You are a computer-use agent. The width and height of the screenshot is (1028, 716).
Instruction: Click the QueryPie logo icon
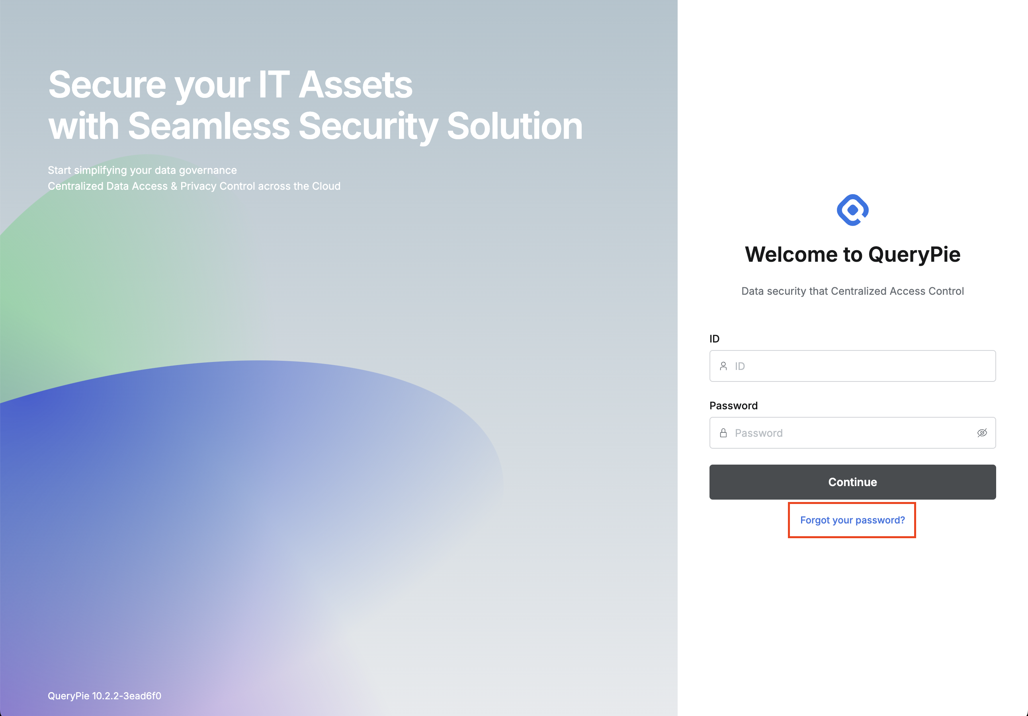(852, 210)
